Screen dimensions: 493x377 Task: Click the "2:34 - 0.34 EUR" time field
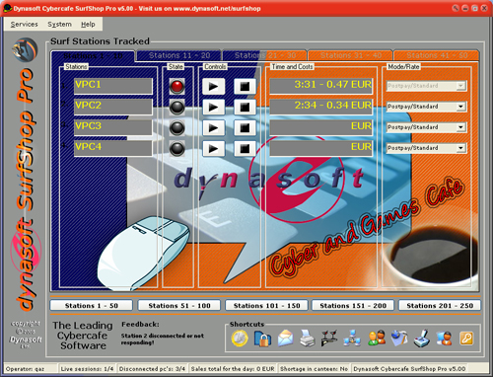321,107
